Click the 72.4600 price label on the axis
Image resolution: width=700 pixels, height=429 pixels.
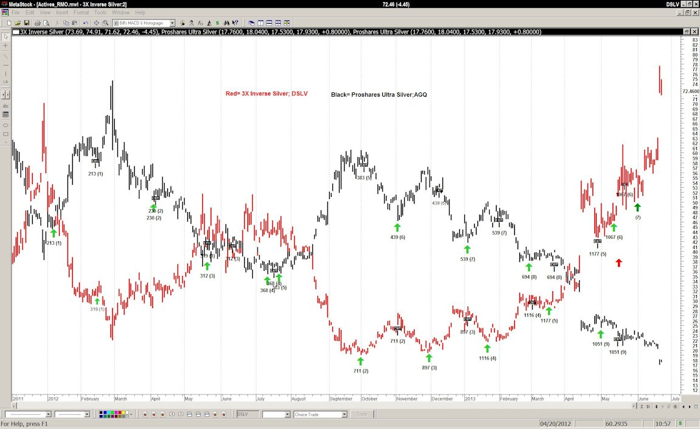691,91
